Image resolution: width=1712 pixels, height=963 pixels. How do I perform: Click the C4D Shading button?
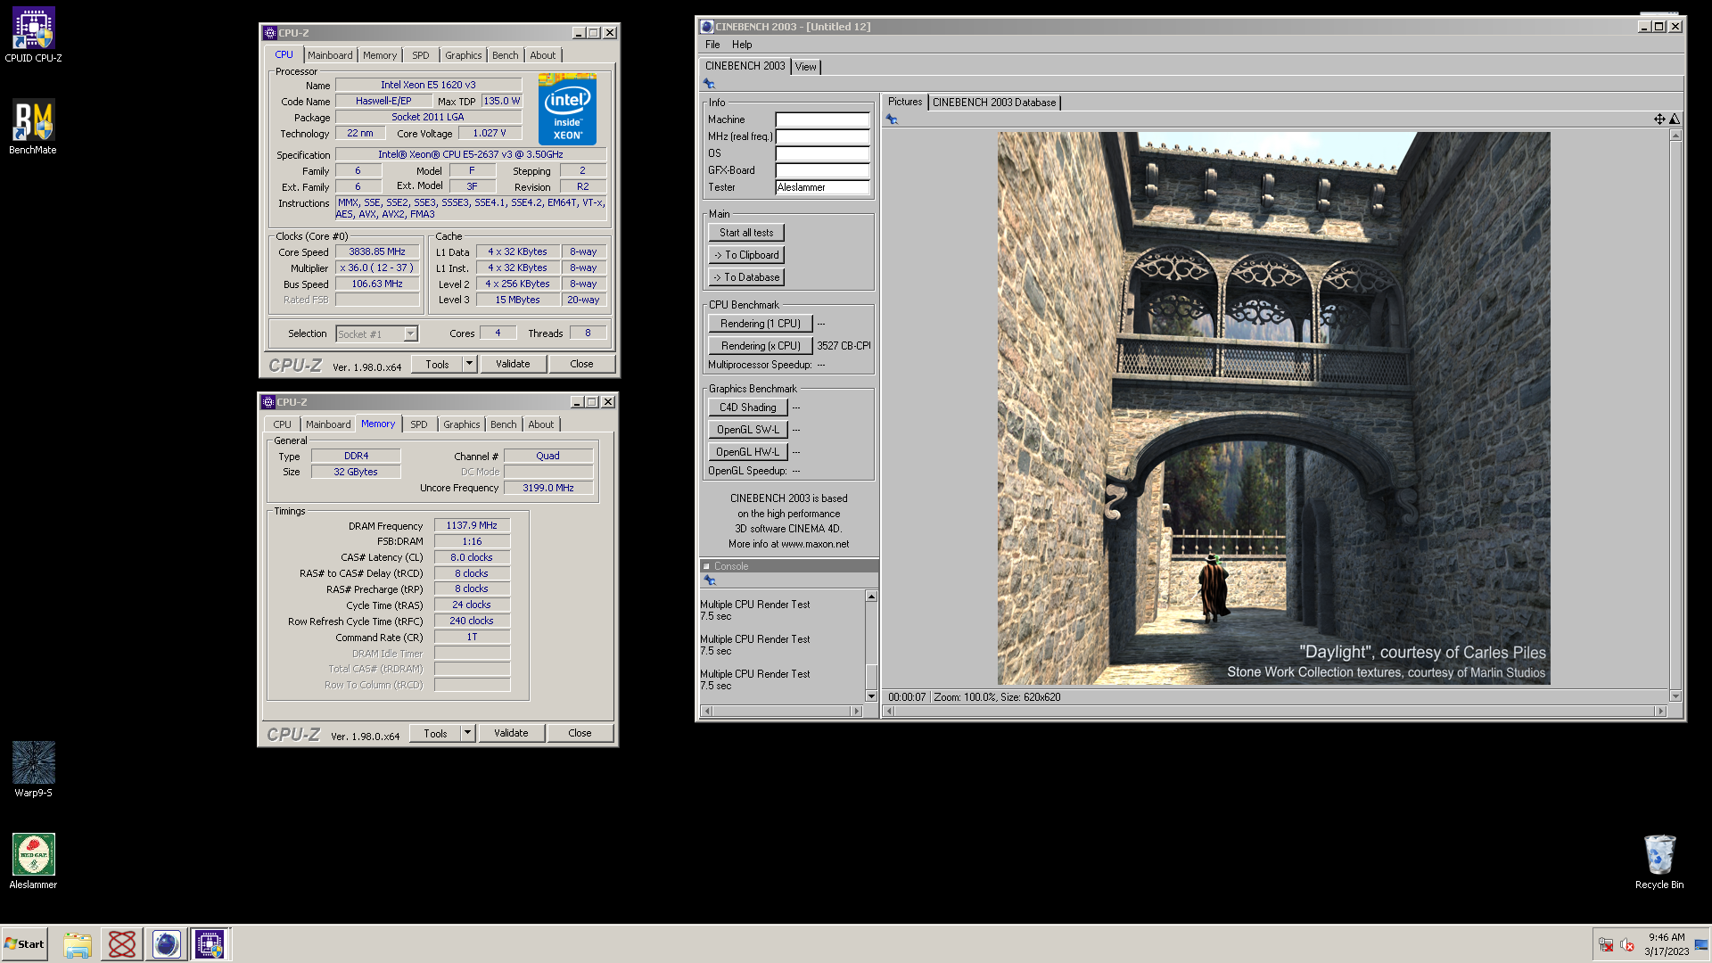coord(748,407)
